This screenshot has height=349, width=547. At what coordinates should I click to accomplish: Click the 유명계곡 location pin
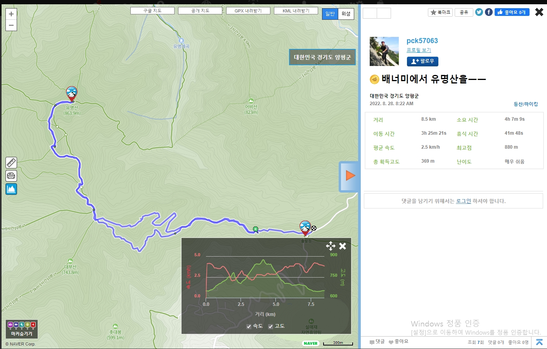coord(181,41)
